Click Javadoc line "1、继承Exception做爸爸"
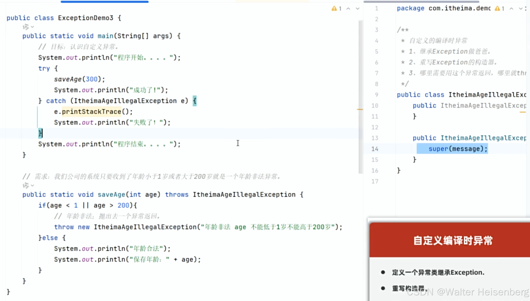Image resolution: width=530 pixels, height=301 pixels. point(446,51)
